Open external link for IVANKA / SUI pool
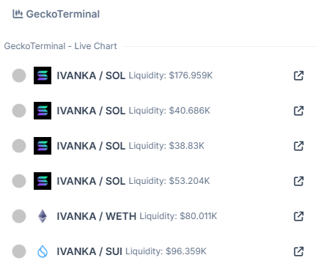The image size is (327, 266). (298, 251)
